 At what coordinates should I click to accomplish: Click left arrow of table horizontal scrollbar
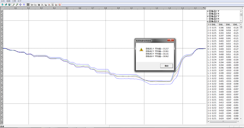tap(208, 121)
